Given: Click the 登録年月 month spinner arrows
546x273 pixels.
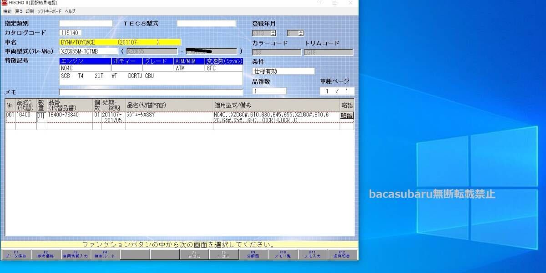Looking at the screenshot, I should click(301, 33).
